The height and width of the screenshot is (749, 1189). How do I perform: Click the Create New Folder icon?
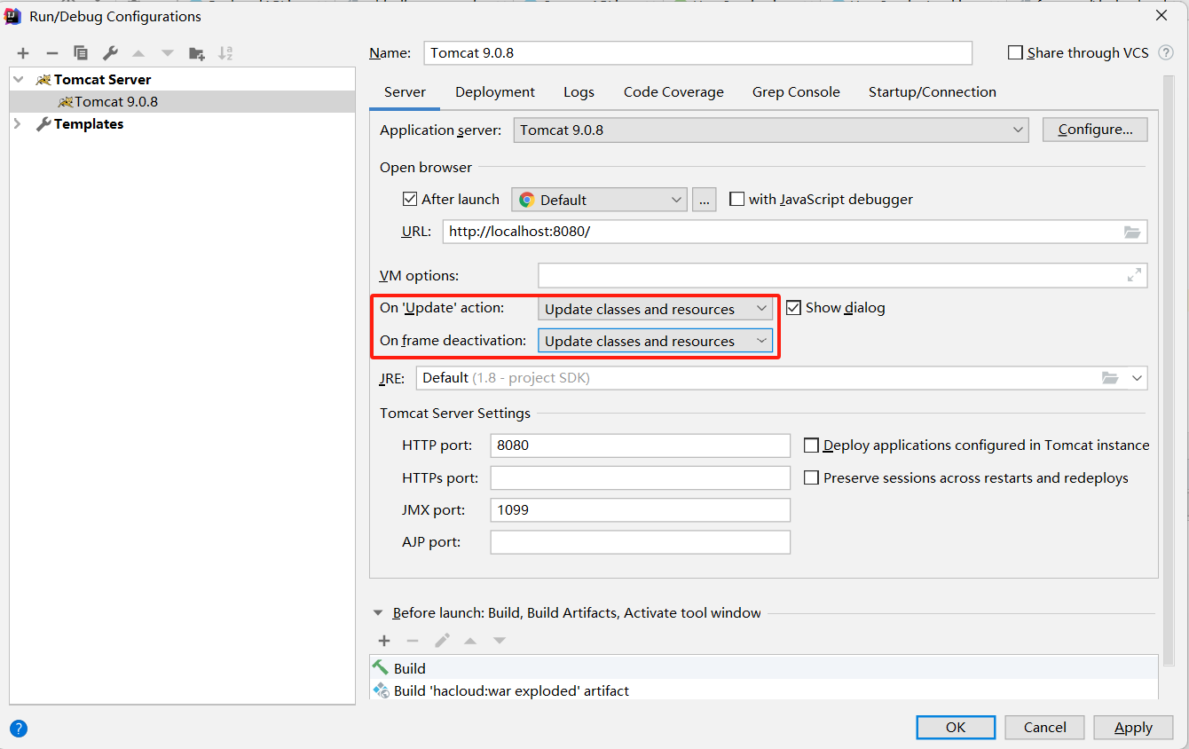[x=197, y=53]
